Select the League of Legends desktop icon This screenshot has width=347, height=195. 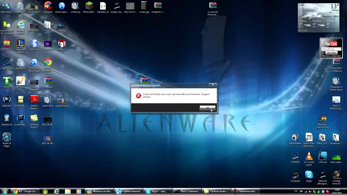pos(21,46)
